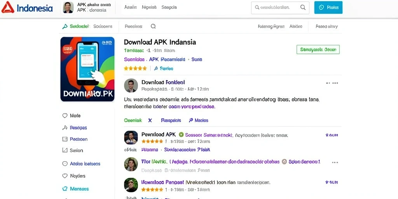Follow the purple Soenidoe link
The width and height of the screenshot is (398, 199).
pos(134,59)
